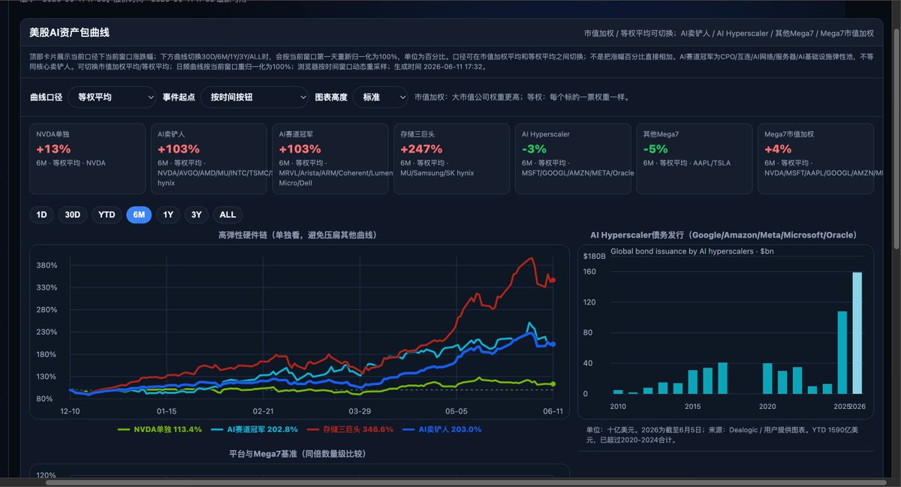Select the 1D time range
Image resolution: width=901 pixels, height=487 pixels.
(41, 215)
